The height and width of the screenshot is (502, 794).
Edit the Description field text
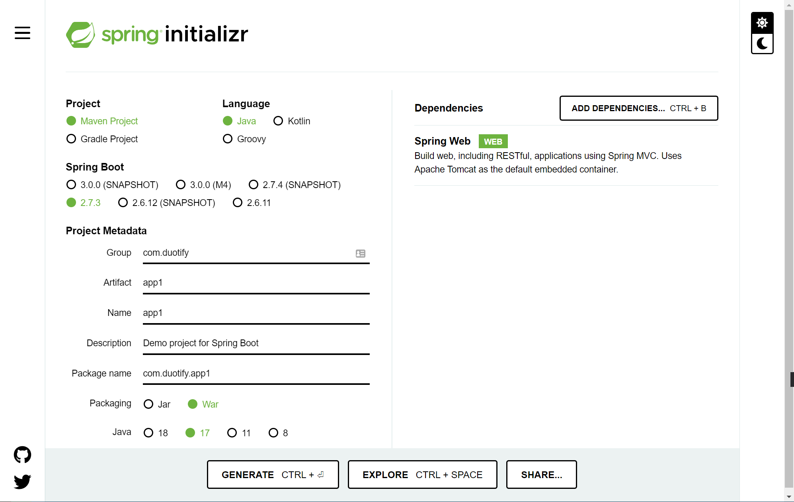[x=256, y=343]
